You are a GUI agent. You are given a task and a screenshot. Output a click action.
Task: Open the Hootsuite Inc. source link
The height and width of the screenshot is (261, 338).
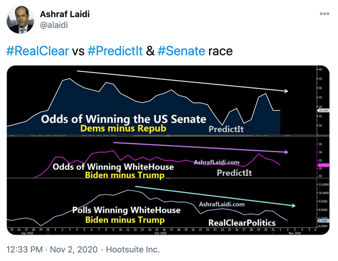[x=133, y=250]
